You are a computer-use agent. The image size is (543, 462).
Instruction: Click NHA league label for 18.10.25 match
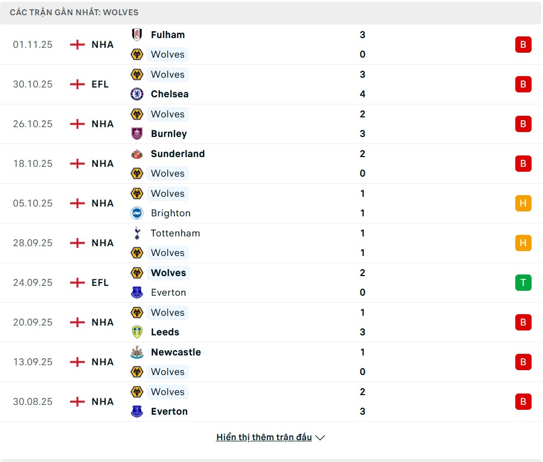pyautogui.click(x=102, y=164)
